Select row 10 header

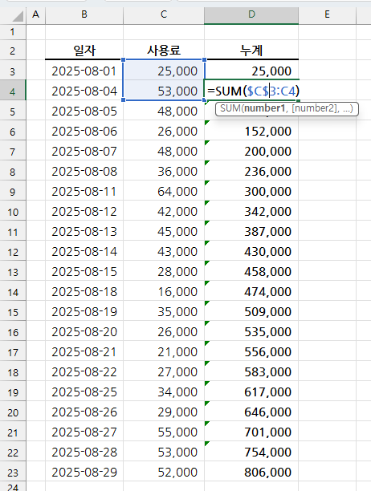13,211
